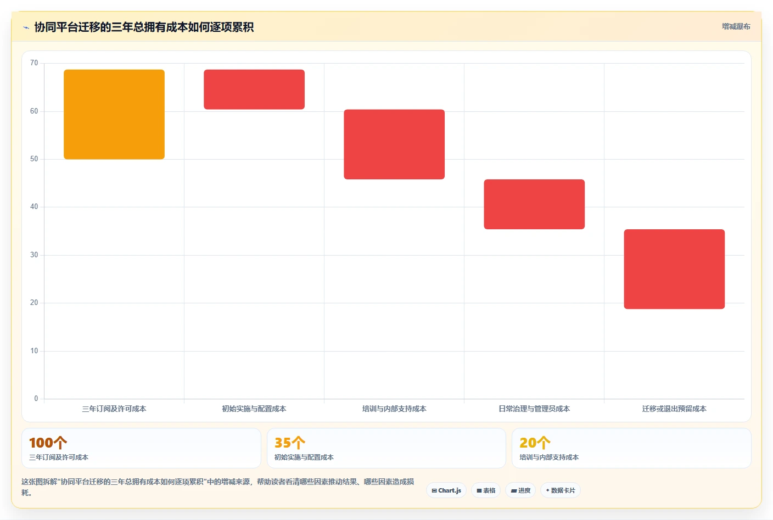The image size is (773, 520).
Task: Click the orange 三年订阅及许可成本 bar
Action: click(114, 115)
